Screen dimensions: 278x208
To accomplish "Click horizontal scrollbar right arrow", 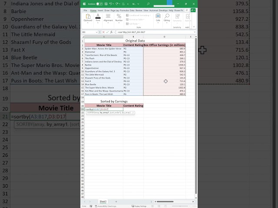I will pyautogui.click(x=193, y=201).
